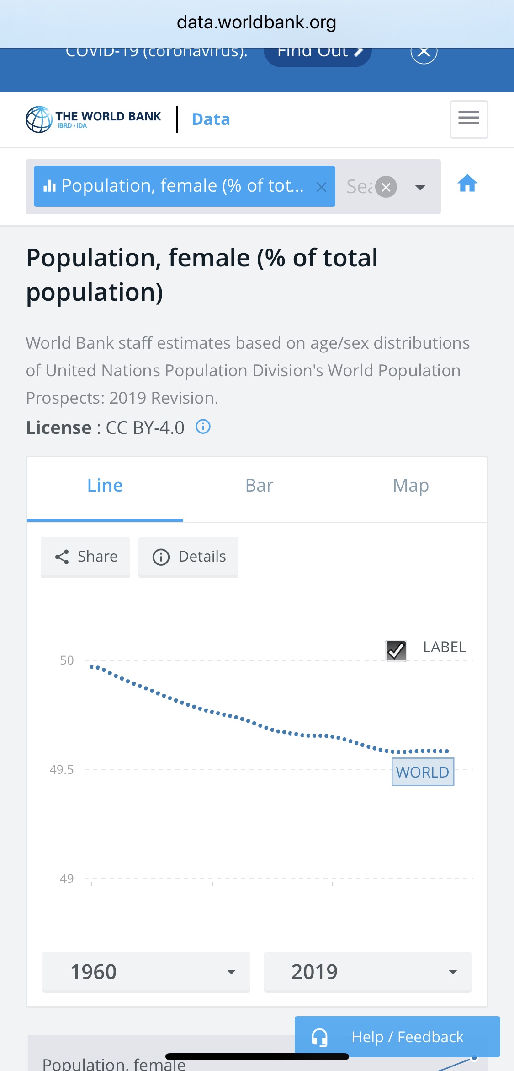Switch to the Map tab
Screen dimensions: 514x1071
411,486
